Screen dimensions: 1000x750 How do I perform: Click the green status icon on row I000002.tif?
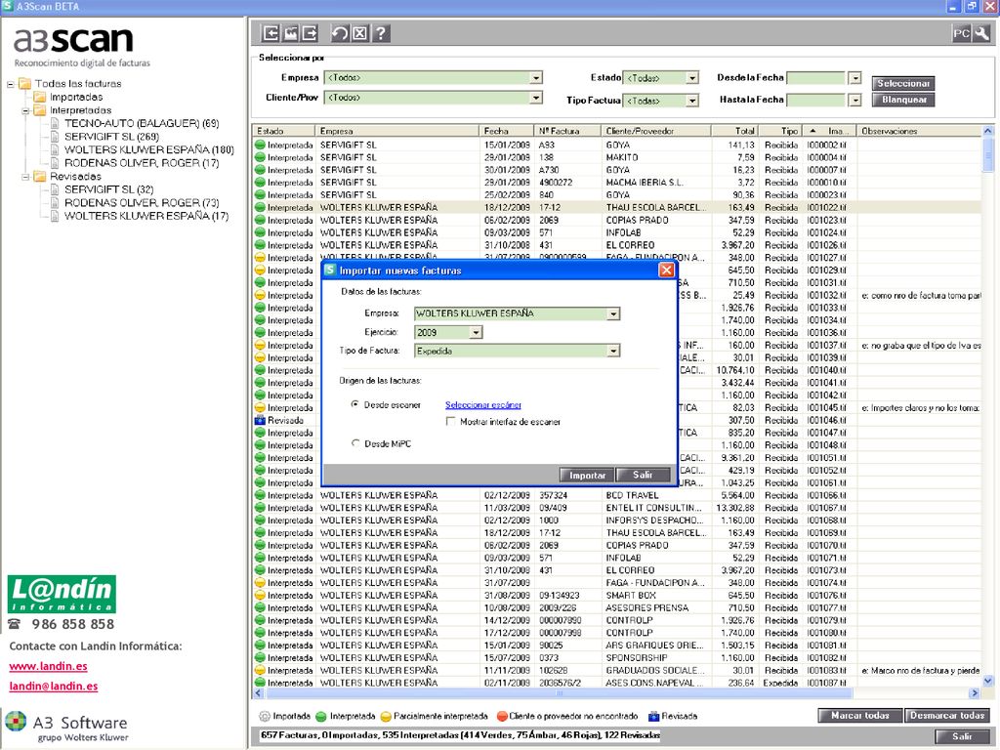[260, 145]
